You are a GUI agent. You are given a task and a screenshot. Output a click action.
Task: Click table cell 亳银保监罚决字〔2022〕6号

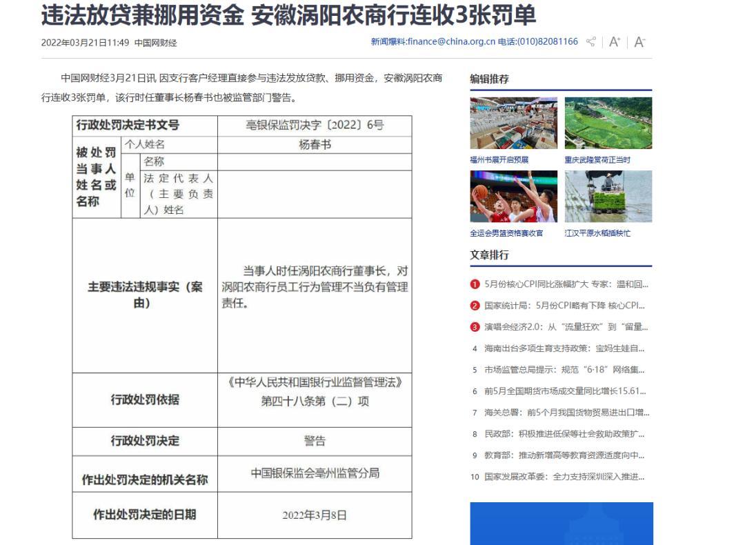coord(315,126)
